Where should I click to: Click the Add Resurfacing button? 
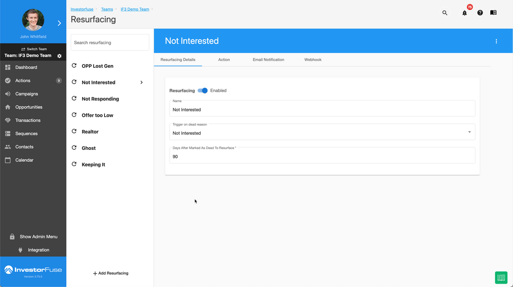tap(111, 273)
